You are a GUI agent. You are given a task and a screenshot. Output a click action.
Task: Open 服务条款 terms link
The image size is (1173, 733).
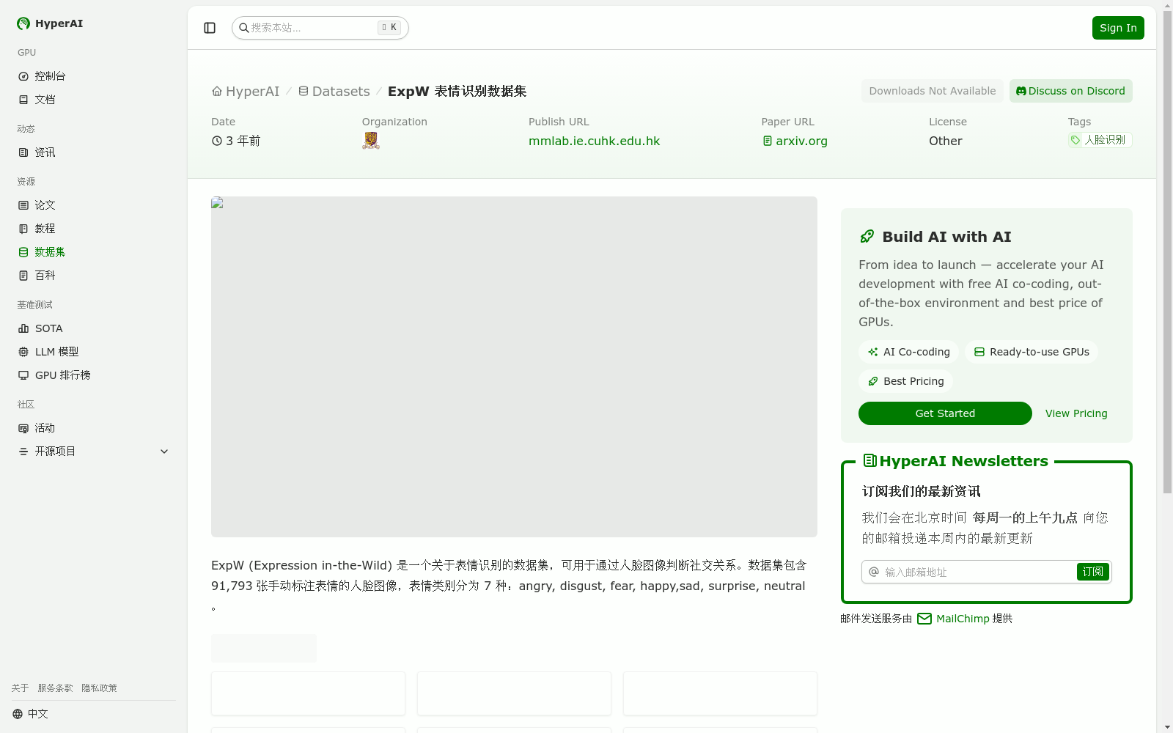[55, 688]
